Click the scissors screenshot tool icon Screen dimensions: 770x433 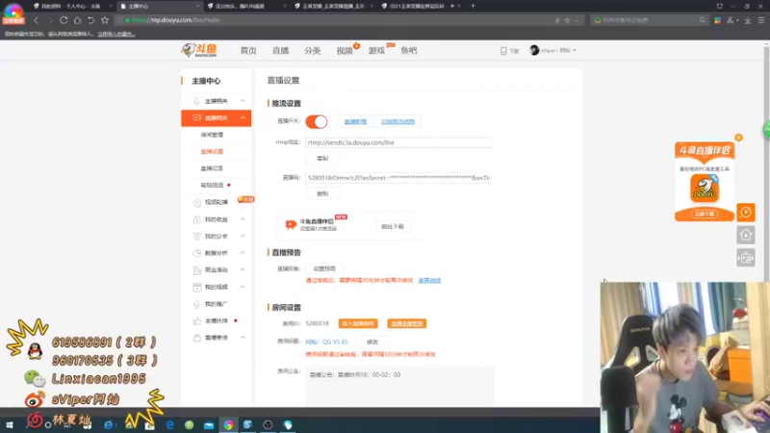731,20
